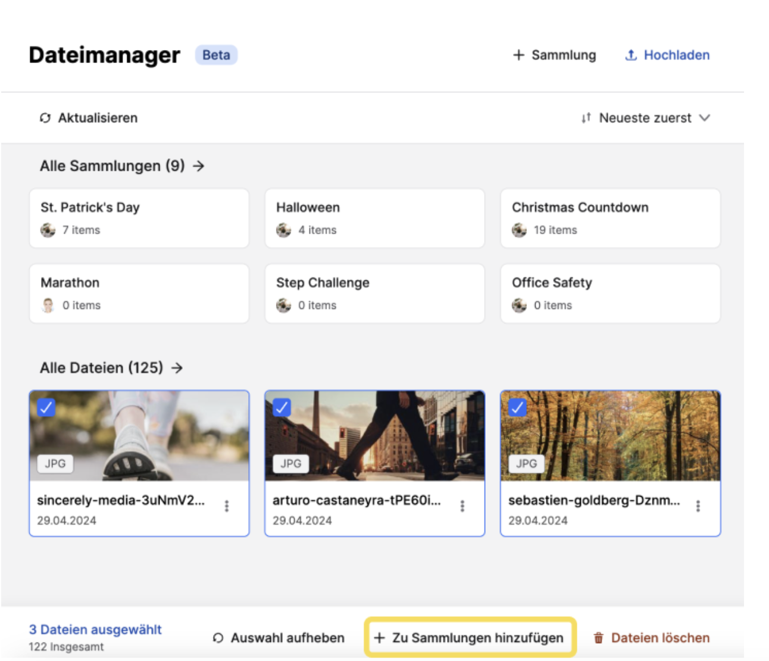Create a new Sammlung with plus button
The image size is (769, 661).
tap(554, 55)
